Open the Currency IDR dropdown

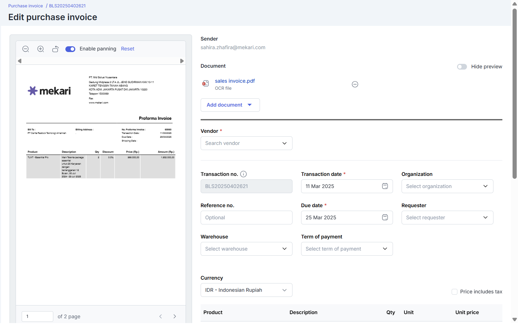pyautogui.click(x=247, y=290)
